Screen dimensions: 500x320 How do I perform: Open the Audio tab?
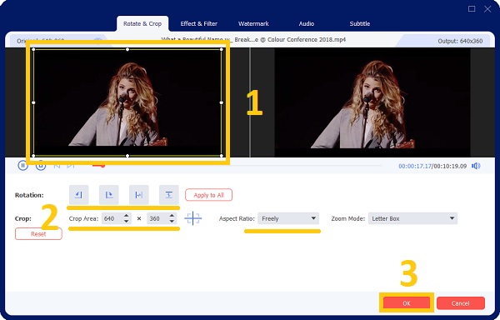306,23
